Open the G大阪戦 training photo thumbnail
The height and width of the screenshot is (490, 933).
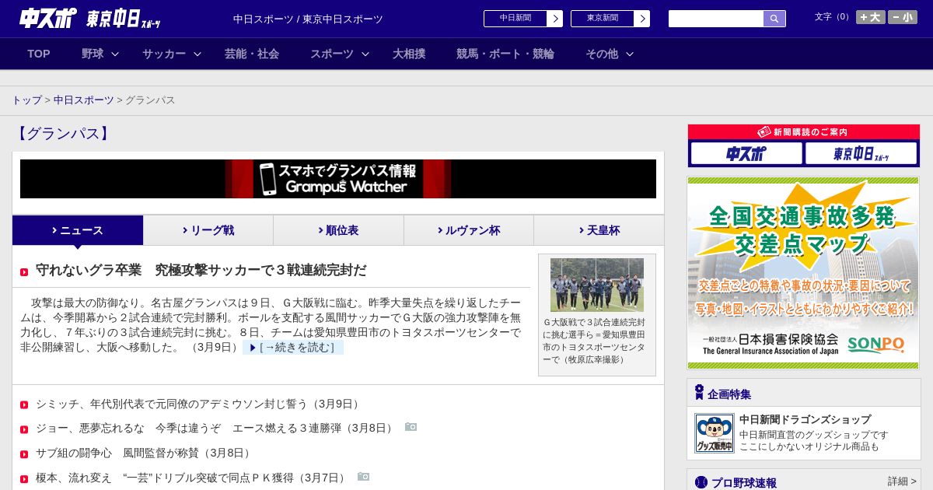(597, 285)
